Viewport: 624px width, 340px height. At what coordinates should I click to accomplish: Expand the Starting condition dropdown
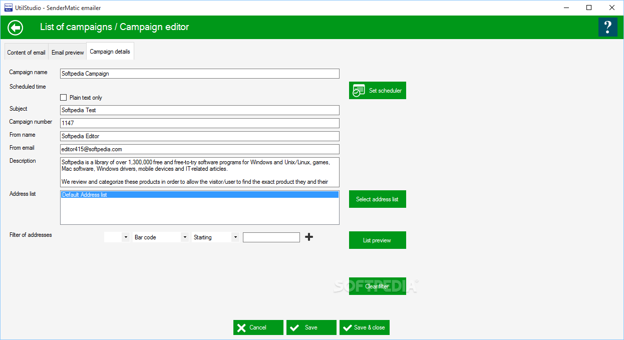tap(216, 237)
